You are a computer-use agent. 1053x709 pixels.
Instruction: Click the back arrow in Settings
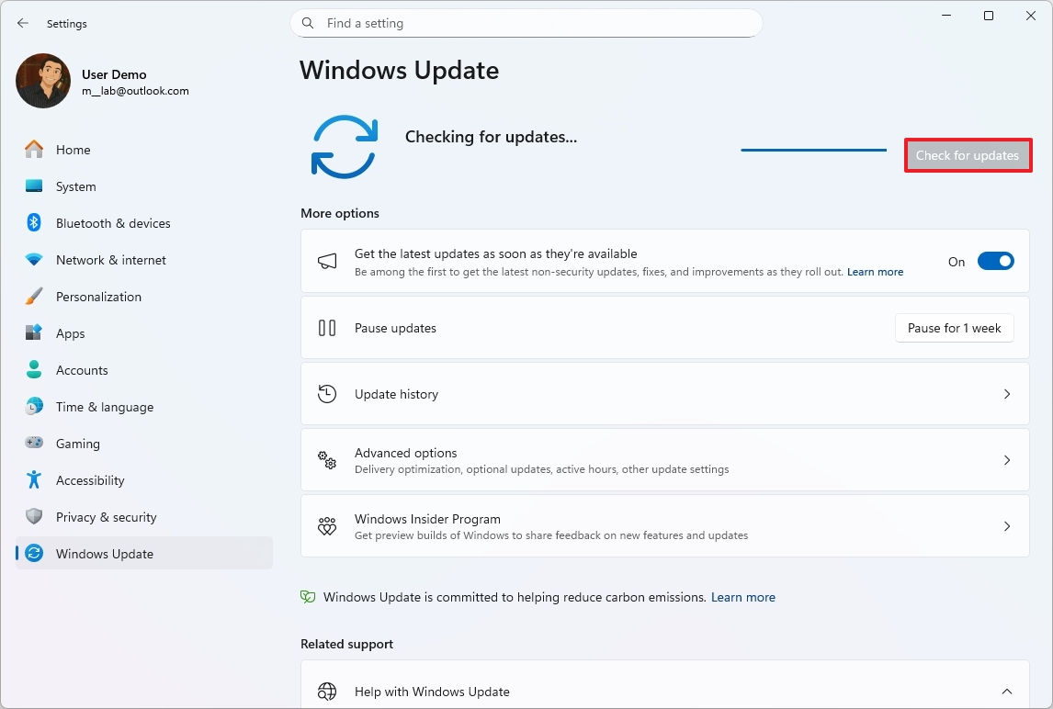[23, 23]
